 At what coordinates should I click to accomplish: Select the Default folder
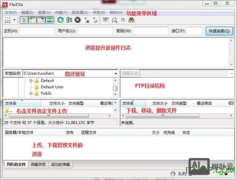(47, 81)
